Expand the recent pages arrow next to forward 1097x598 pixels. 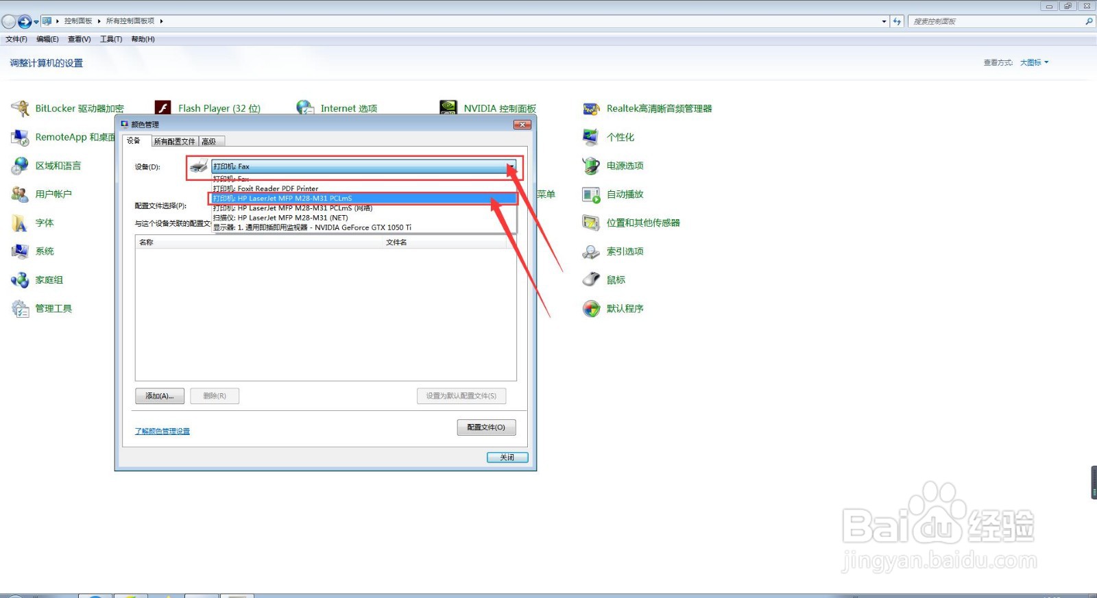pyautogui.click(x=36, y=22)
